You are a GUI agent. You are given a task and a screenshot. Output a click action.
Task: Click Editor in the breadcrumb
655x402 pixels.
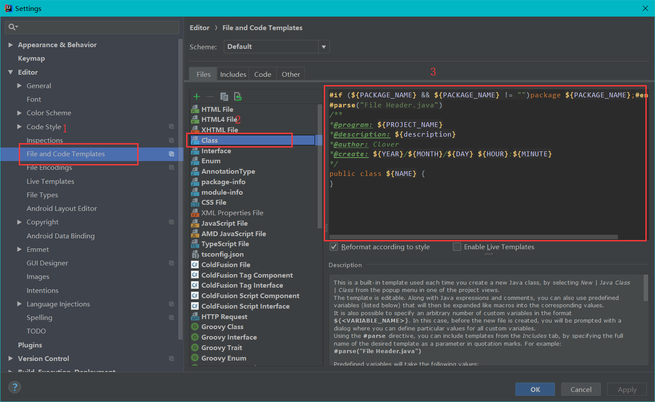click(x=199, y=27)
